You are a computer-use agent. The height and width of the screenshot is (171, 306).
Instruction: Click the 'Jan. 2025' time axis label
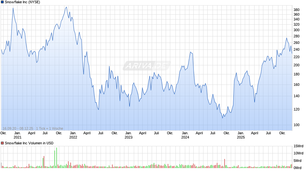tap(241, 135)
